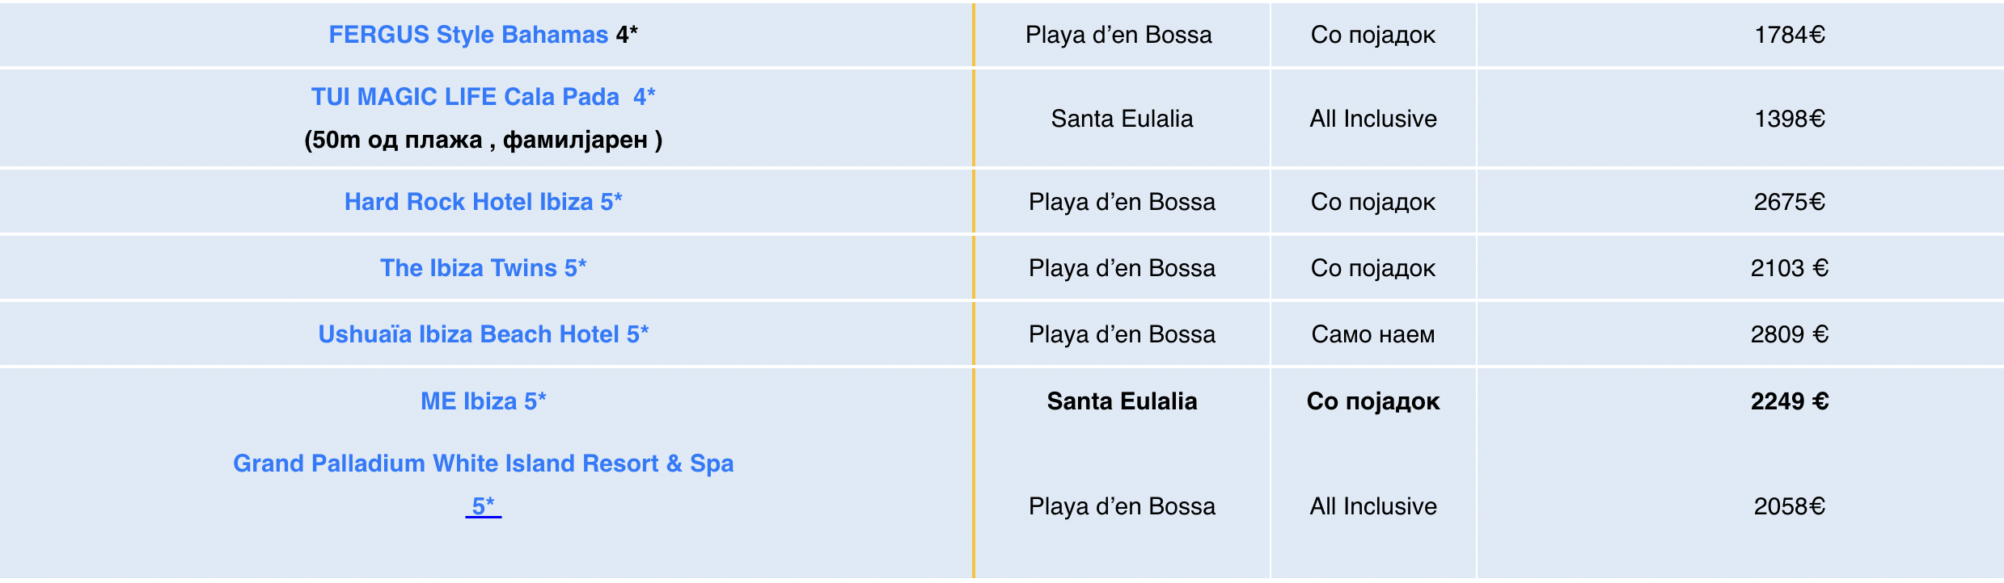Click the 2675€ price cell
This screenshot has height=583, width=2004.
point(1789,202)
